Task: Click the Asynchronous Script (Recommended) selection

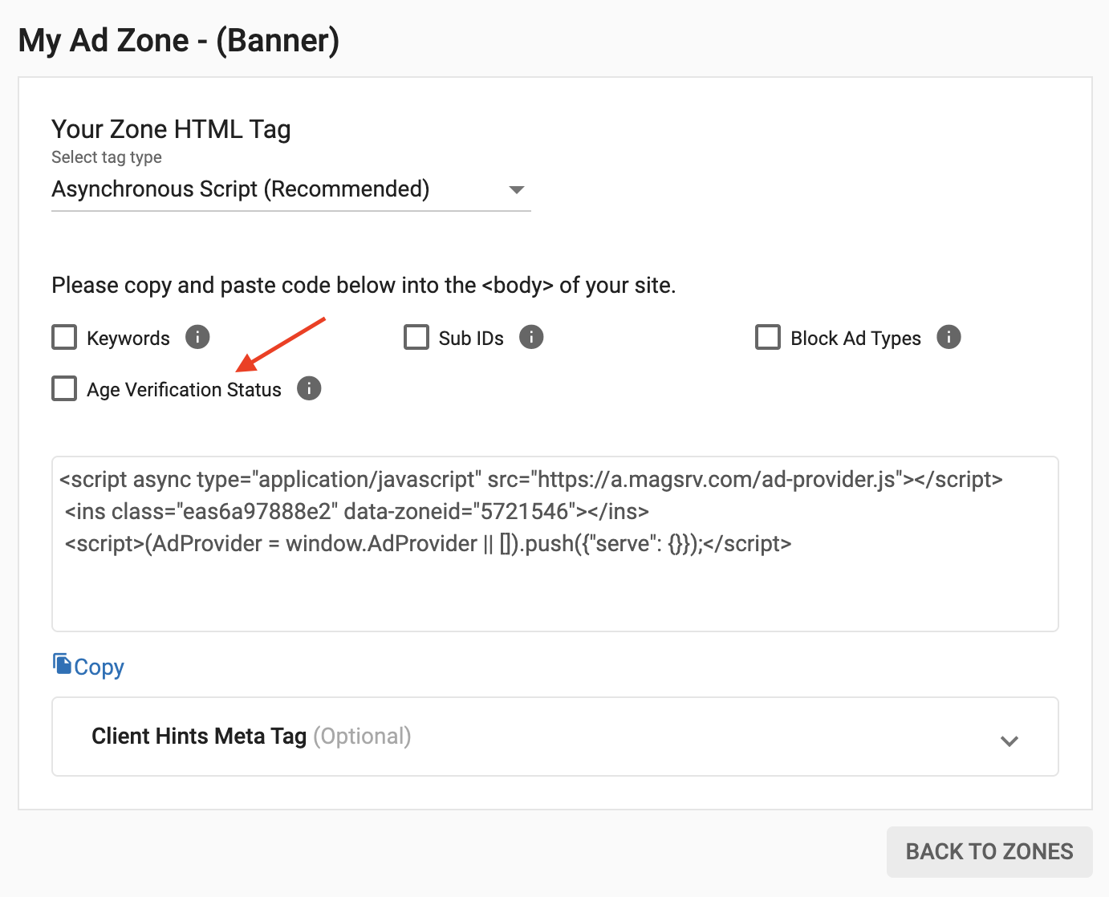Action: (241, 189)
